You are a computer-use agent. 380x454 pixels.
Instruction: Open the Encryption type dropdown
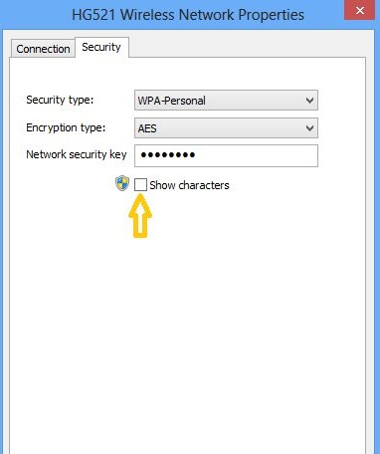point(226,127)
